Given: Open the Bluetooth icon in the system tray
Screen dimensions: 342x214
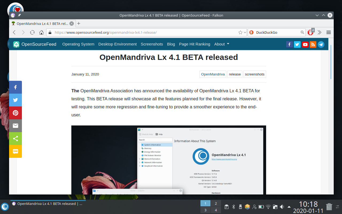Looking at the screenshot, I should pos(234,207).
